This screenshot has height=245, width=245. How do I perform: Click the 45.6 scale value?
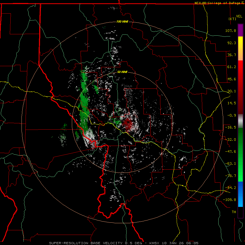[x=232, y=79]
